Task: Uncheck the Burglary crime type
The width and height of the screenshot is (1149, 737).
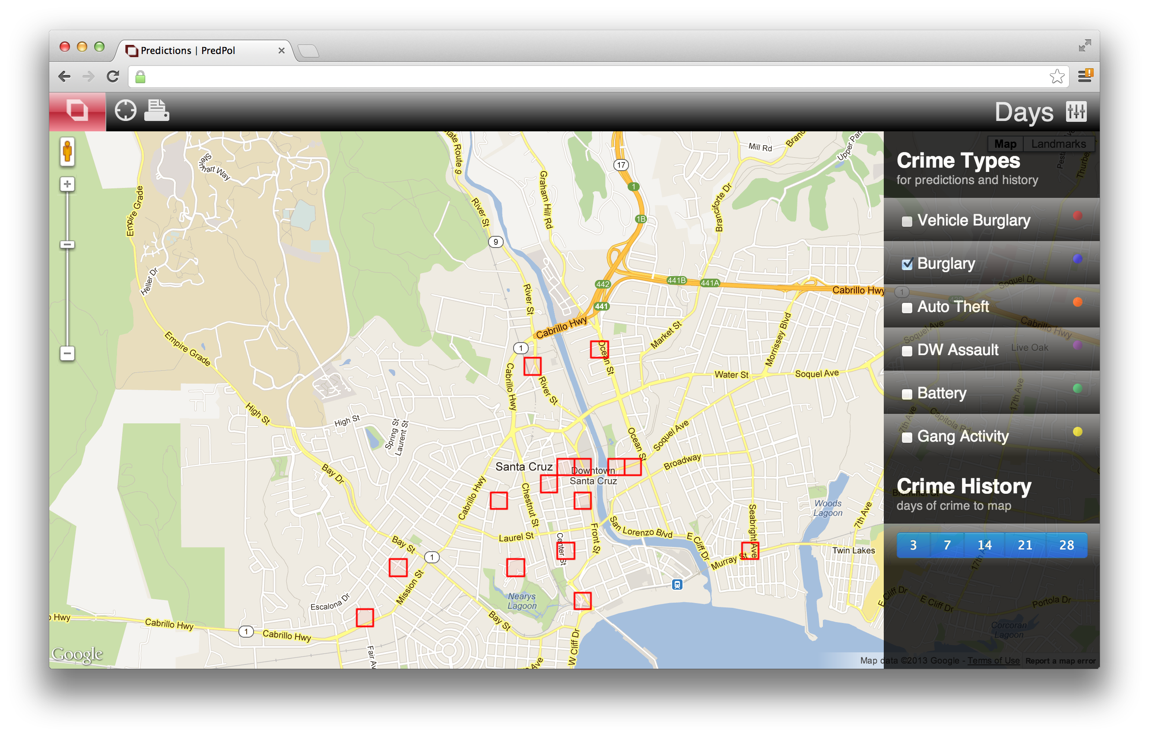Action: click(x=906, y=264)
